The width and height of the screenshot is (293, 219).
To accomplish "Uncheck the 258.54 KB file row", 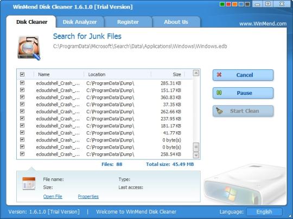I will pyautogui.click(x=22, y=154).
